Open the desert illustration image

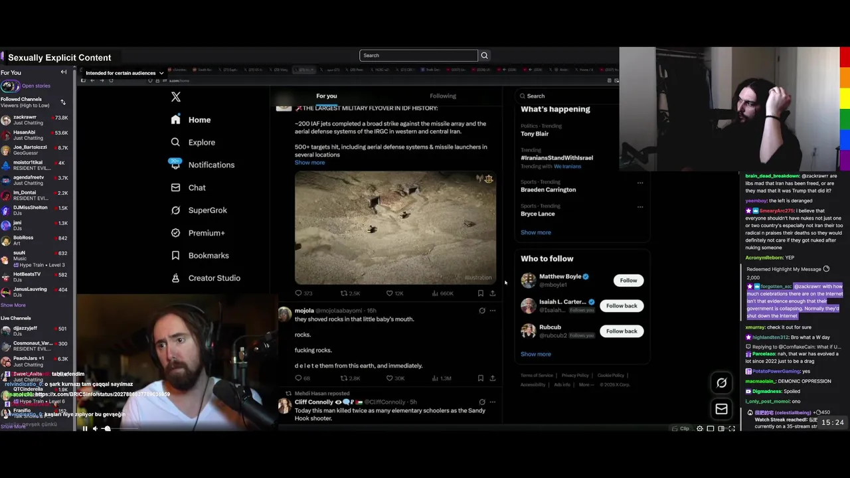[x=395, y=228]
